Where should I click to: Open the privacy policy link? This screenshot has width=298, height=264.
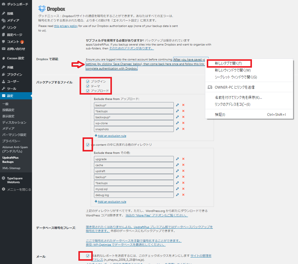click(x=66, y=26)
